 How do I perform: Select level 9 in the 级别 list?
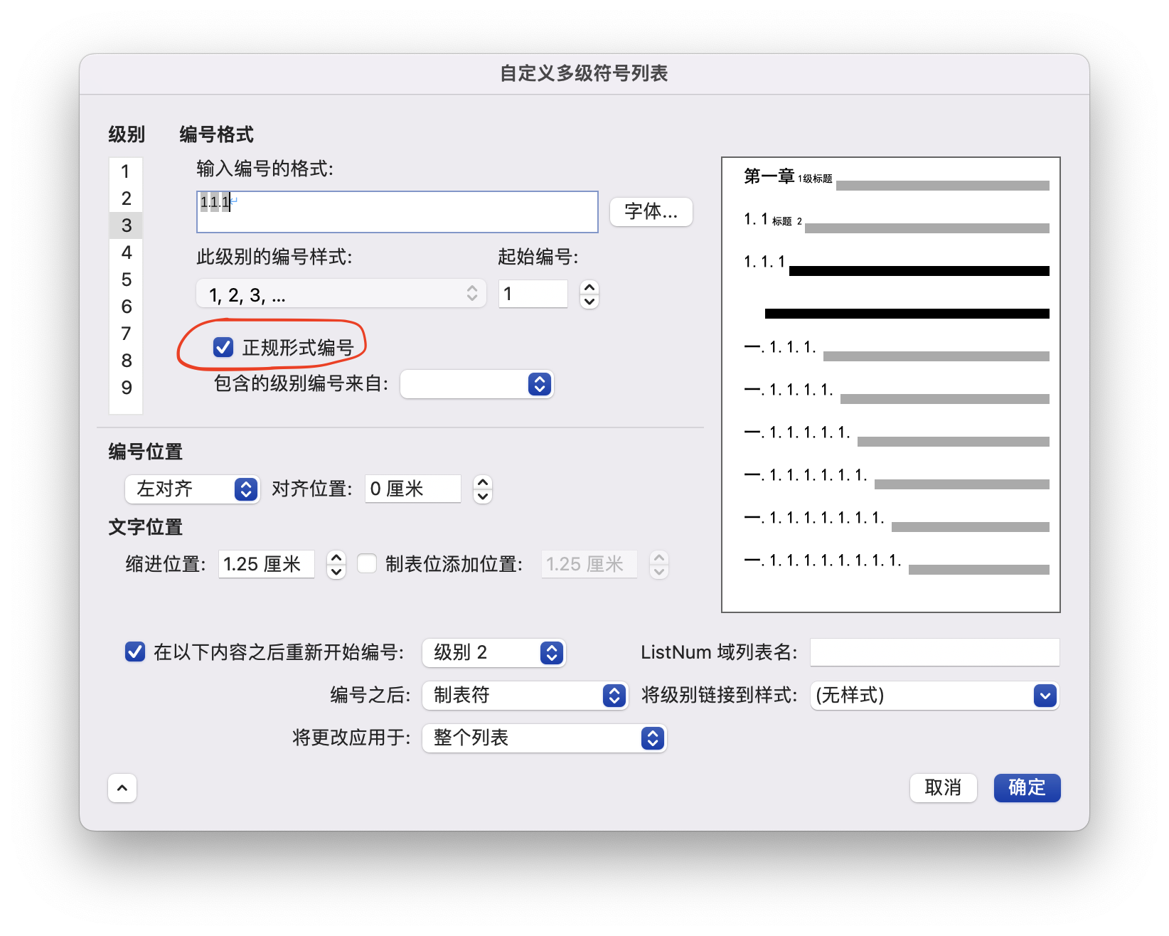tap(126, 388)
